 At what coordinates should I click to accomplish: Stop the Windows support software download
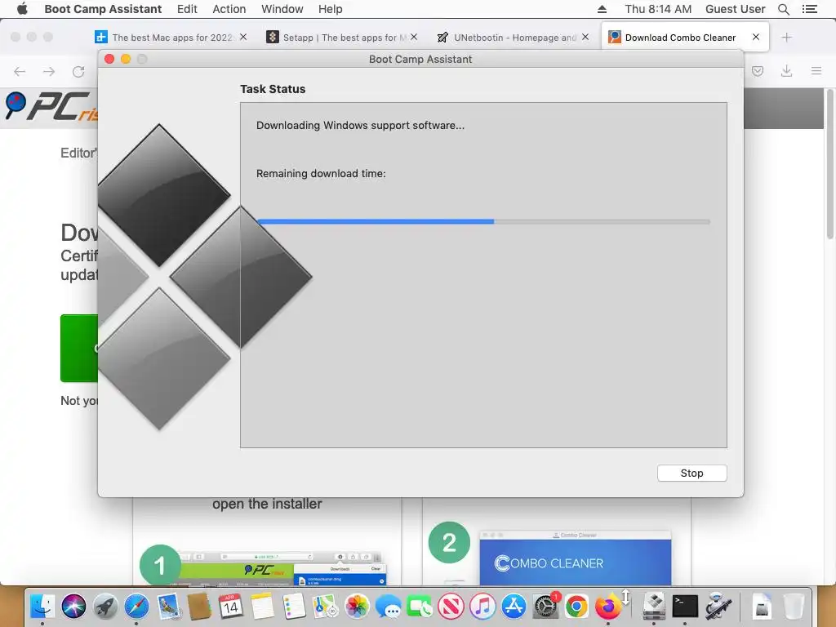click(691, 473)
